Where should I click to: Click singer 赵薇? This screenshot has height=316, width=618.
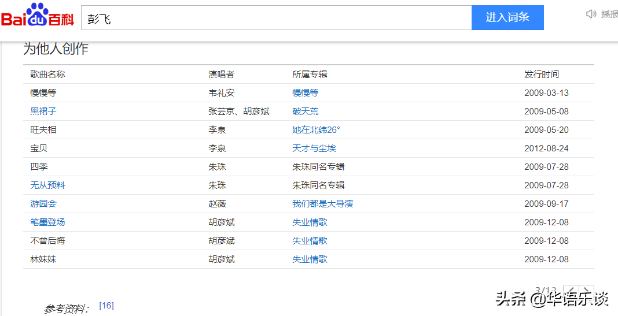pos(217,204)
